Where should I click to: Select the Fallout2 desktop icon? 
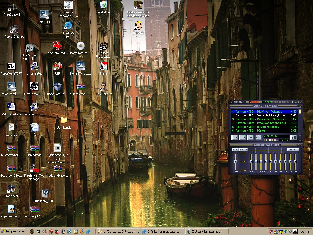(x=138, y=27)
